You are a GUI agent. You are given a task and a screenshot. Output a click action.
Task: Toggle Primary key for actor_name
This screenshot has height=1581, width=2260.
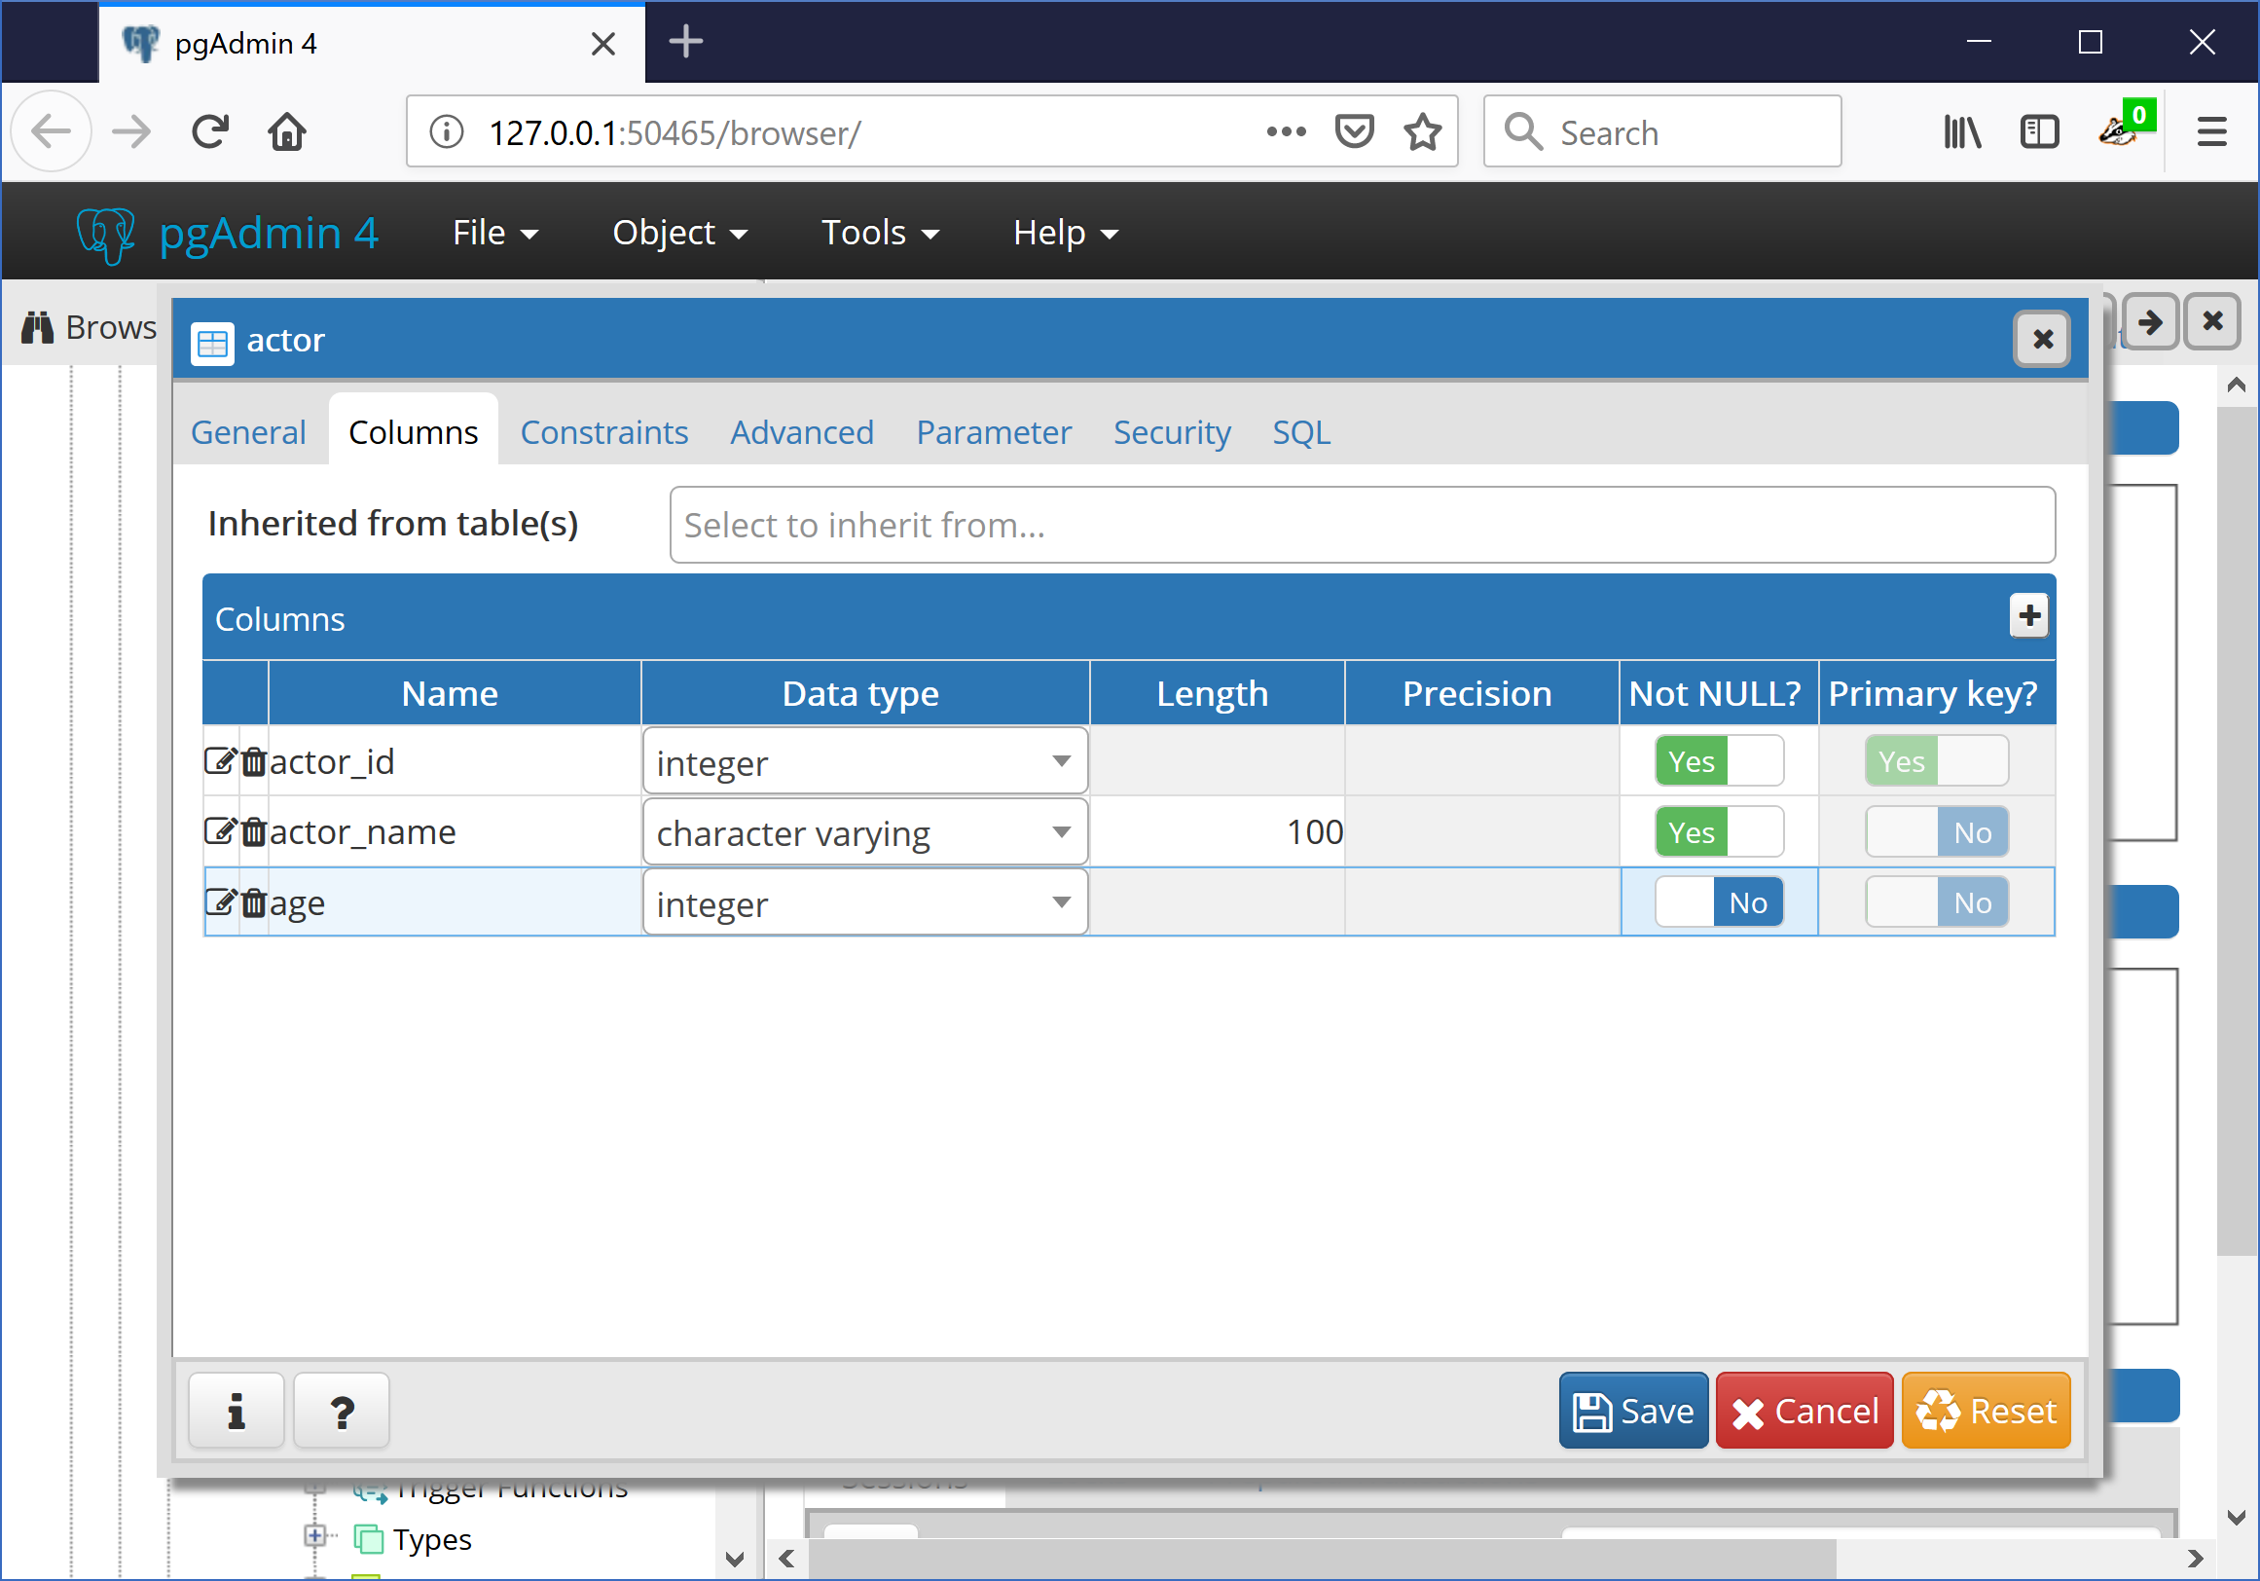coord(1936,831)
